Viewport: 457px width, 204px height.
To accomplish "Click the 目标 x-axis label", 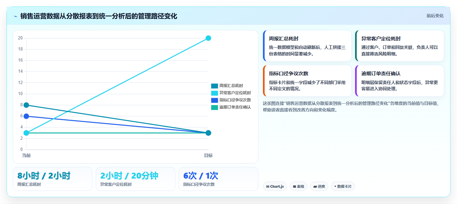I will pos(208,155).
